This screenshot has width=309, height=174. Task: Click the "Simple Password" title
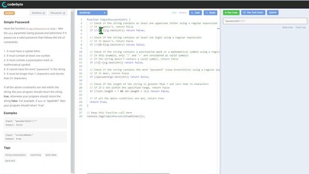click(x=16, y=22)
